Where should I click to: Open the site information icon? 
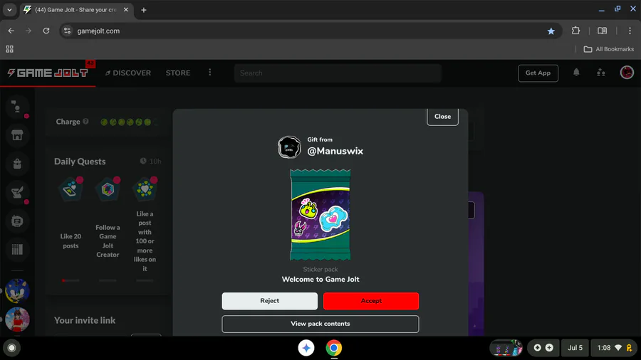[x=68, y=31]
